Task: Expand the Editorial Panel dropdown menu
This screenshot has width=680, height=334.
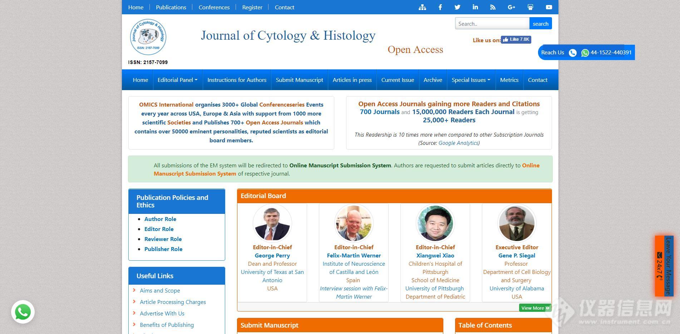Action: pyautogui.click(x=177, y=80)
